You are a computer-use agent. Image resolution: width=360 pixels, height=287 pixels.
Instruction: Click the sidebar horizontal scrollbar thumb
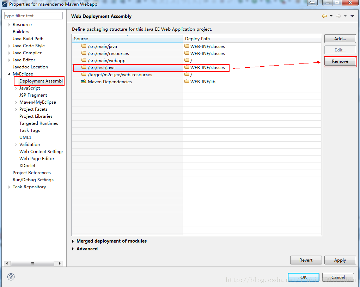pos(32,263)
